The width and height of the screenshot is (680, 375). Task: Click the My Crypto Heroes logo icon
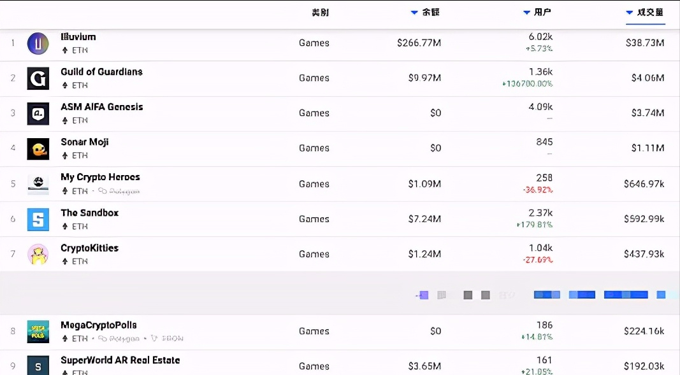point(38,184)
